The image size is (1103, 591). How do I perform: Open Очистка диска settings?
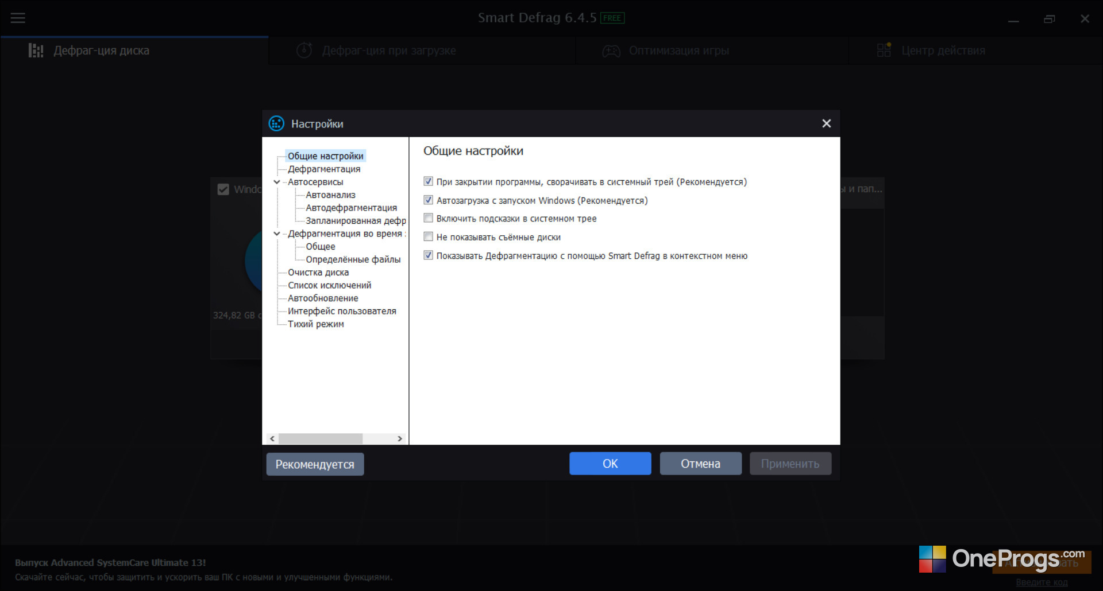click(318, 273)
